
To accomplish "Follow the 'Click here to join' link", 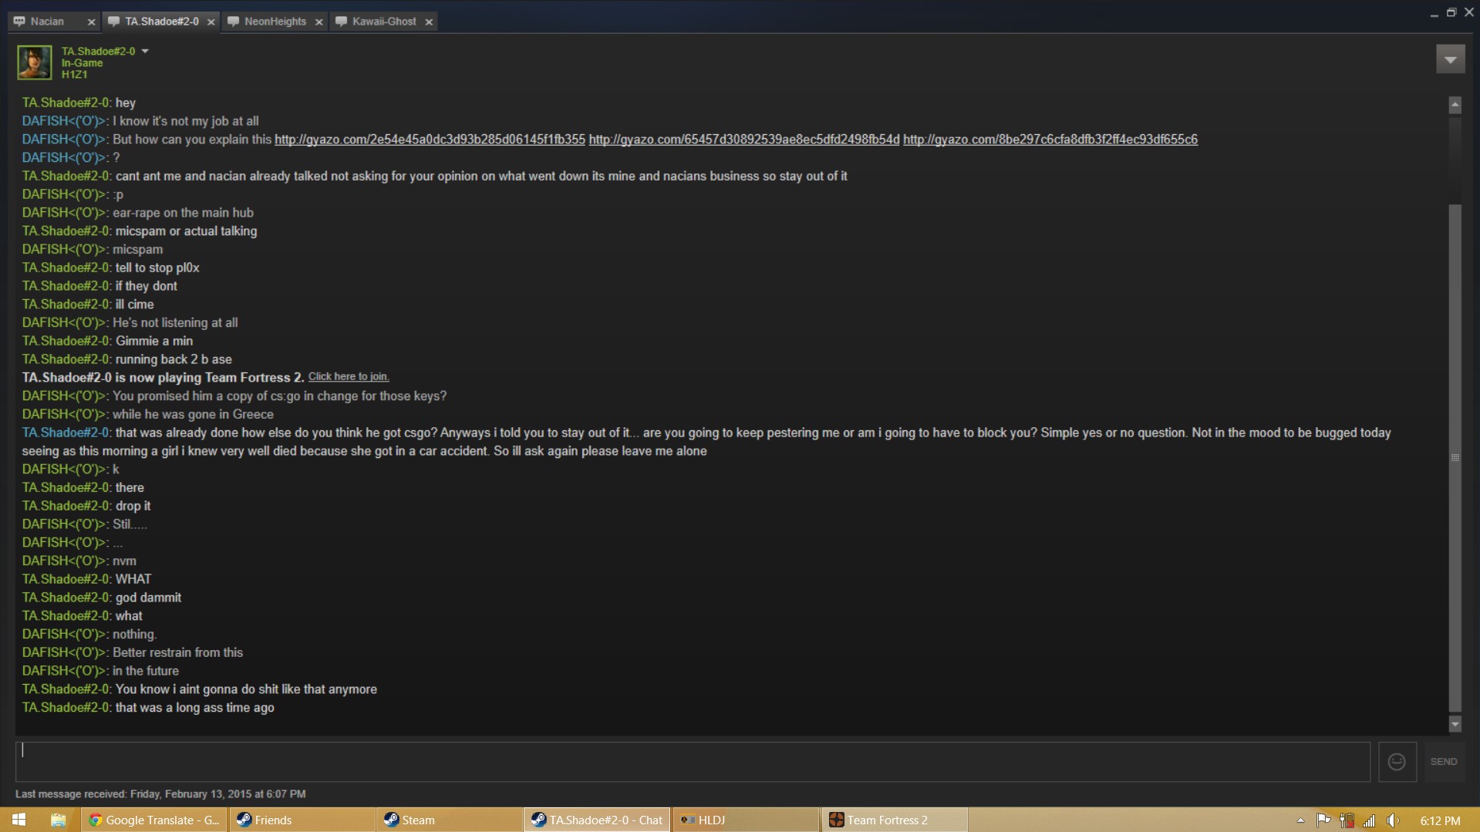I will pyautogui.click(x=349, y=377).
